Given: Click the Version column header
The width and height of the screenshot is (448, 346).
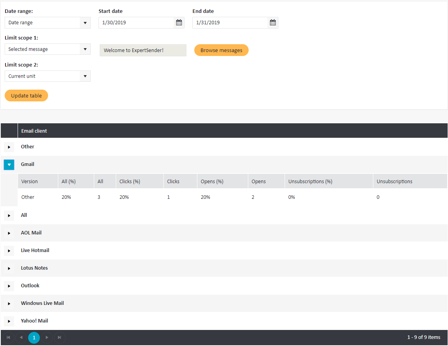Looking at the screenshot, I should (x=38, y=181).
